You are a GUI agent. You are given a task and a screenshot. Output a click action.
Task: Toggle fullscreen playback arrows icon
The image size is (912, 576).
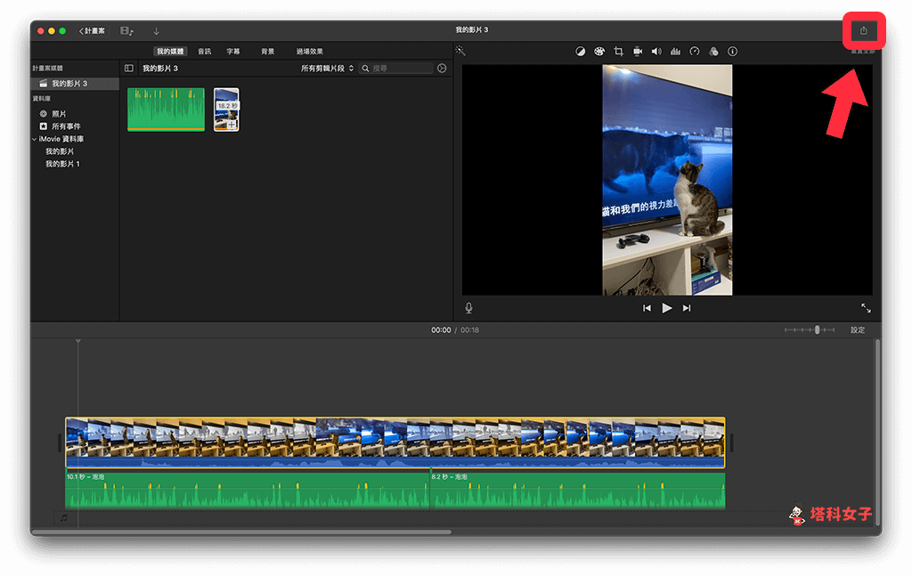pyautogui.click(x=866, y=308)
